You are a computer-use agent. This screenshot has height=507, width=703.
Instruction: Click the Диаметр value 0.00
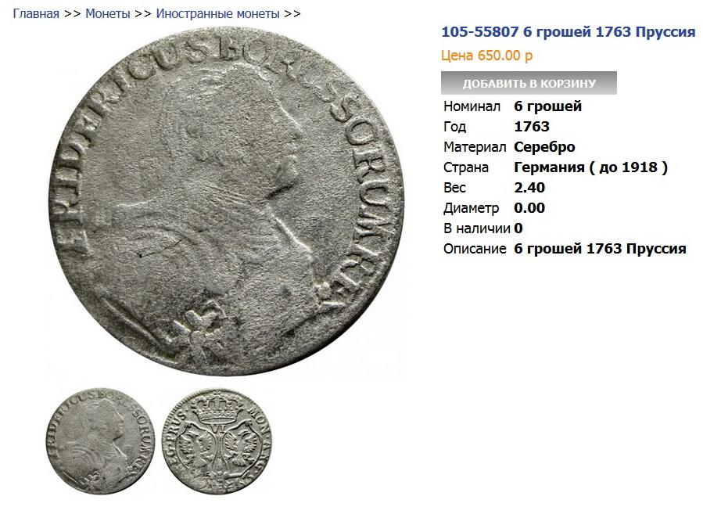[x=529, y=208]
